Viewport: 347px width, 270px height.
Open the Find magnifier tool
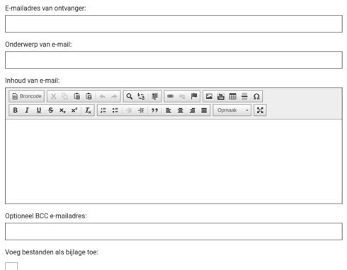(x=130, y=96)
